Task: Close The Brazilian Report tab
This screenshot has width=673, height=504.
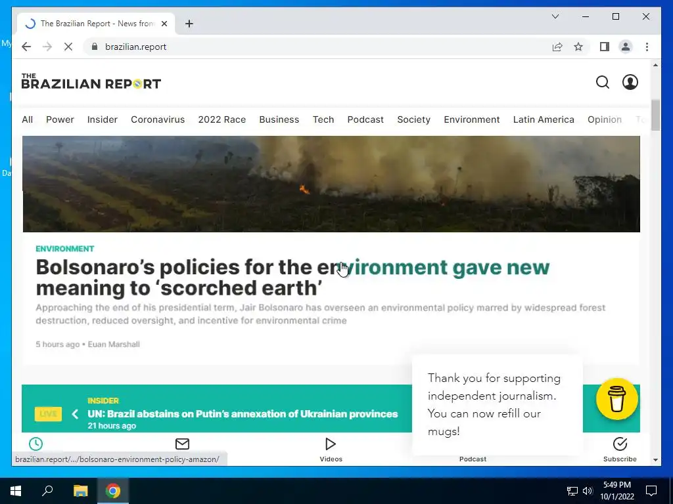Action: click(x=164, y=24)
